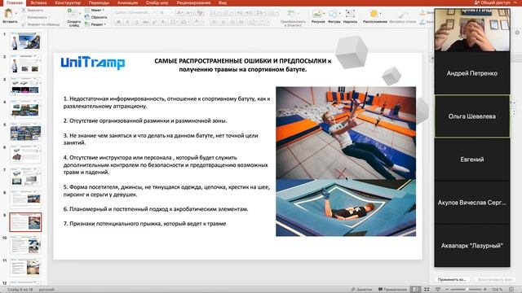Expand the Создать слайд dropdown arrow
Screen dimensions: 522x293
[80, 13]
